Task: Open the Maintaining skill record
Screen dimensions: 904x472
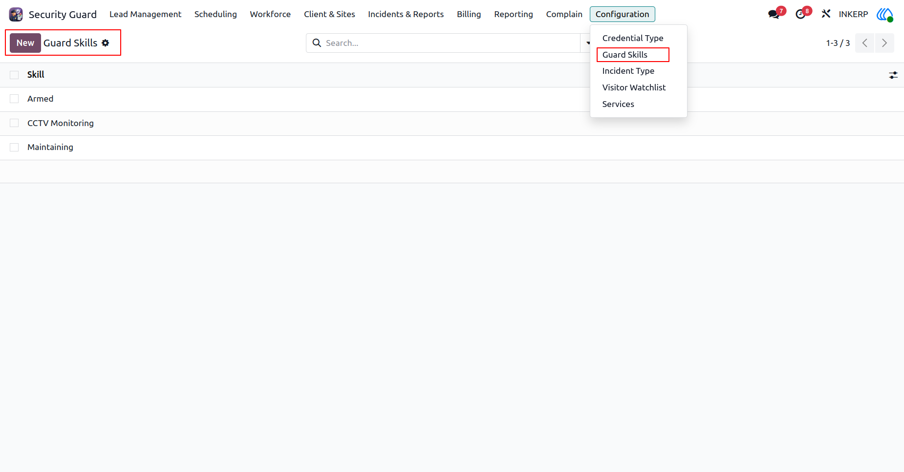Action: tap(50, 147)
